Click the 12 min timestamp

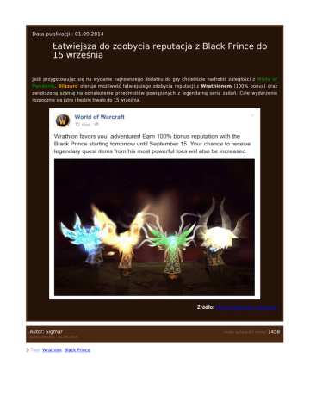tap(82, 125)
